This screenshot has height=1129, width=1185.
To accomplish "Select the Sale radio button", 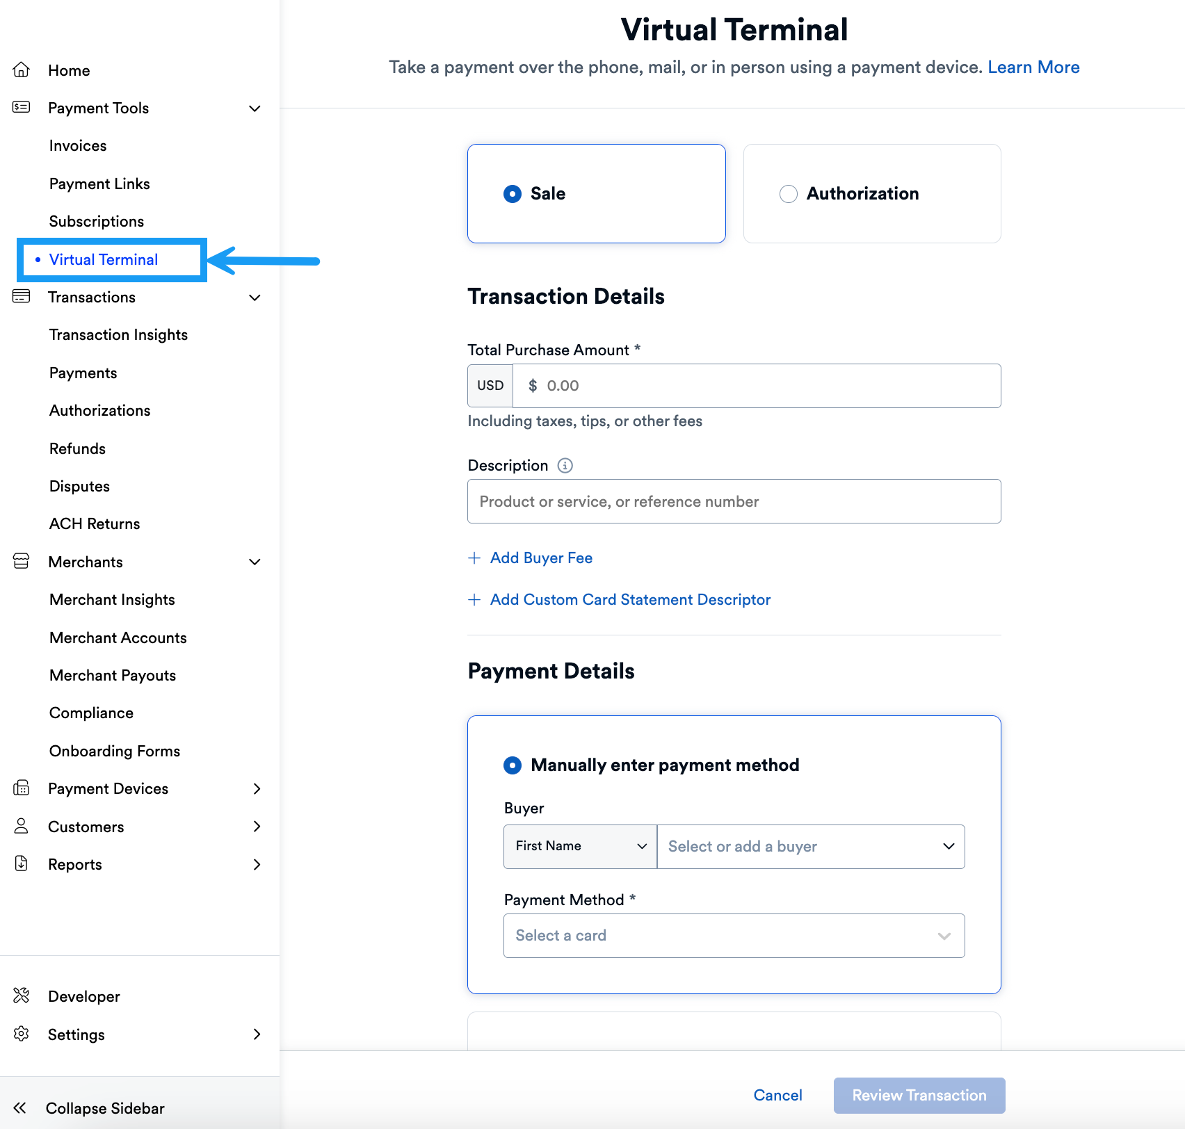I will (512, 194).
